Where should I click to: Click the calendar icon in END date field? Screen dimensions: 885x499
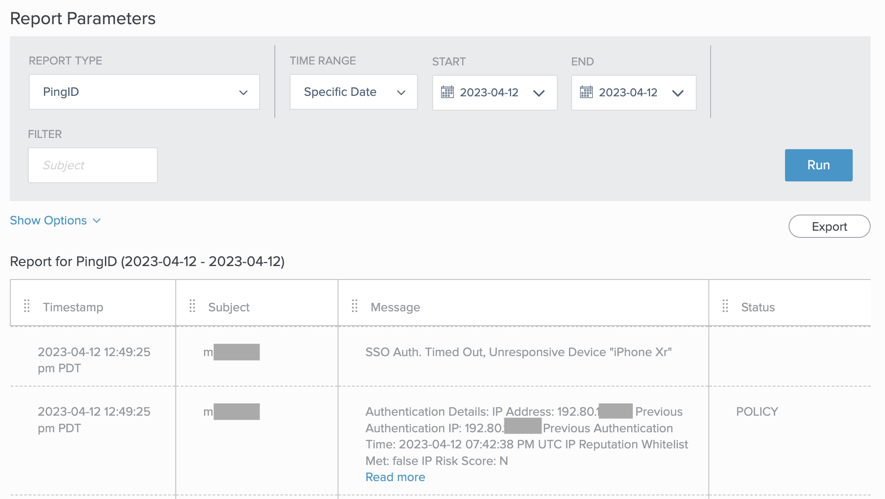pos(586,92)
